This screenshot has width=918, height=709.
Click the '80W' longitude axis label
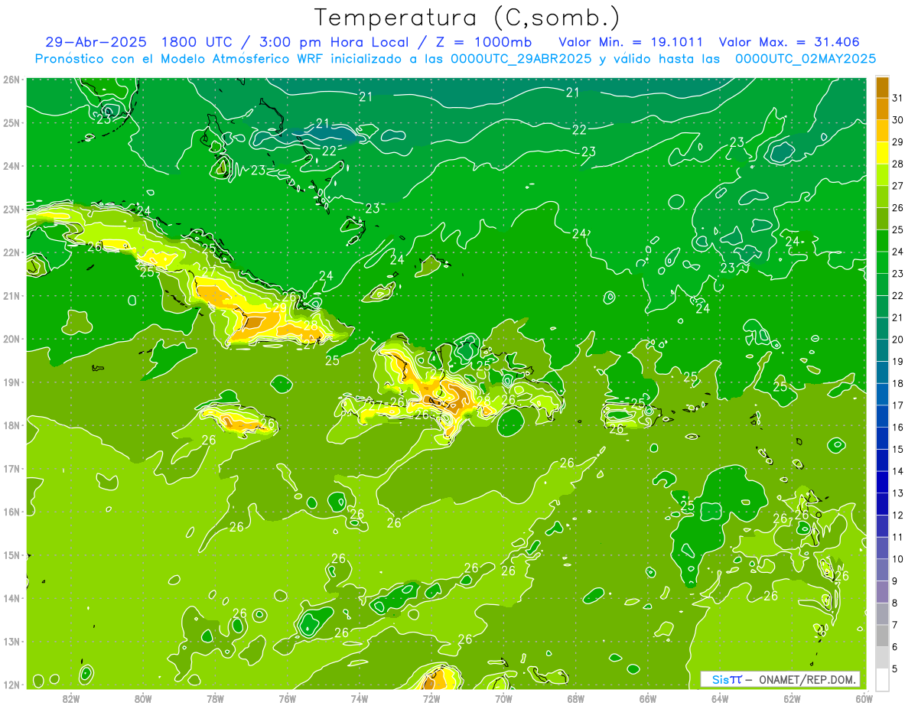[x=143, y=698]
